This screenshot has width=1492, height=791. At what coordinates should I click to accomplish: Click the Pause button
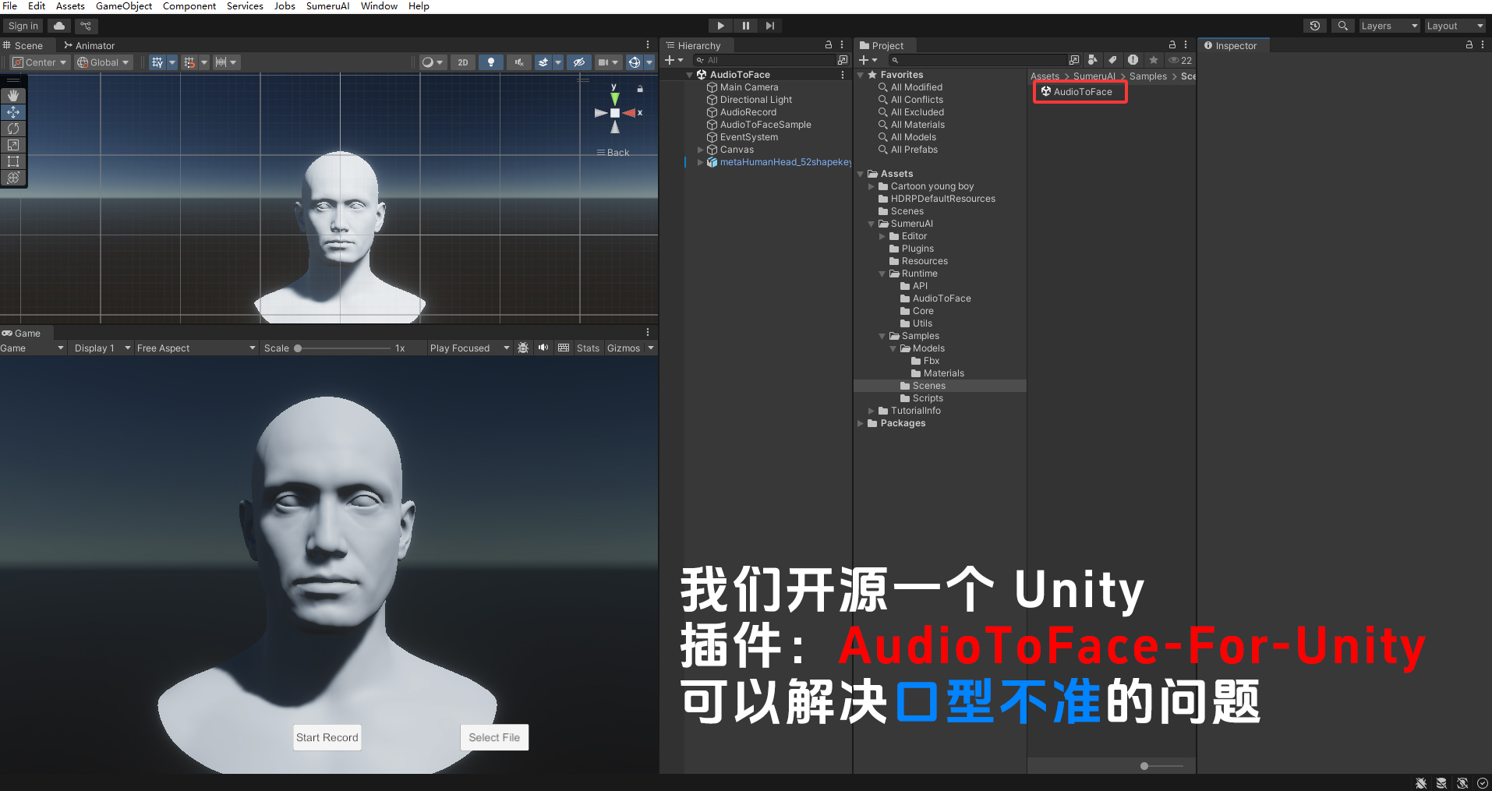coord(746,26)
